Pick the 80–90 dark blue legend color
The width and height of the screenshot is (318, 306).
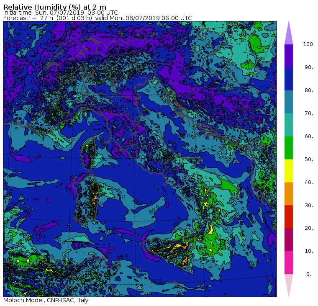point(289,79)
